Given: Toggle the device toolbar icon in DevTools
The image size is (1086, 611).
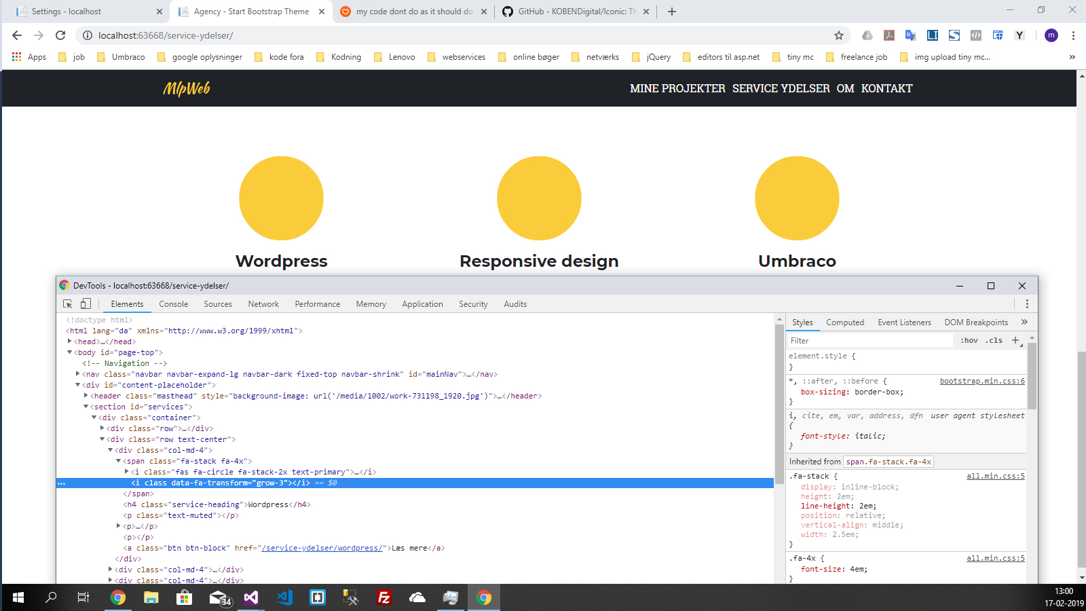Looking at the screenshot, I should click(x=86, y=304).
